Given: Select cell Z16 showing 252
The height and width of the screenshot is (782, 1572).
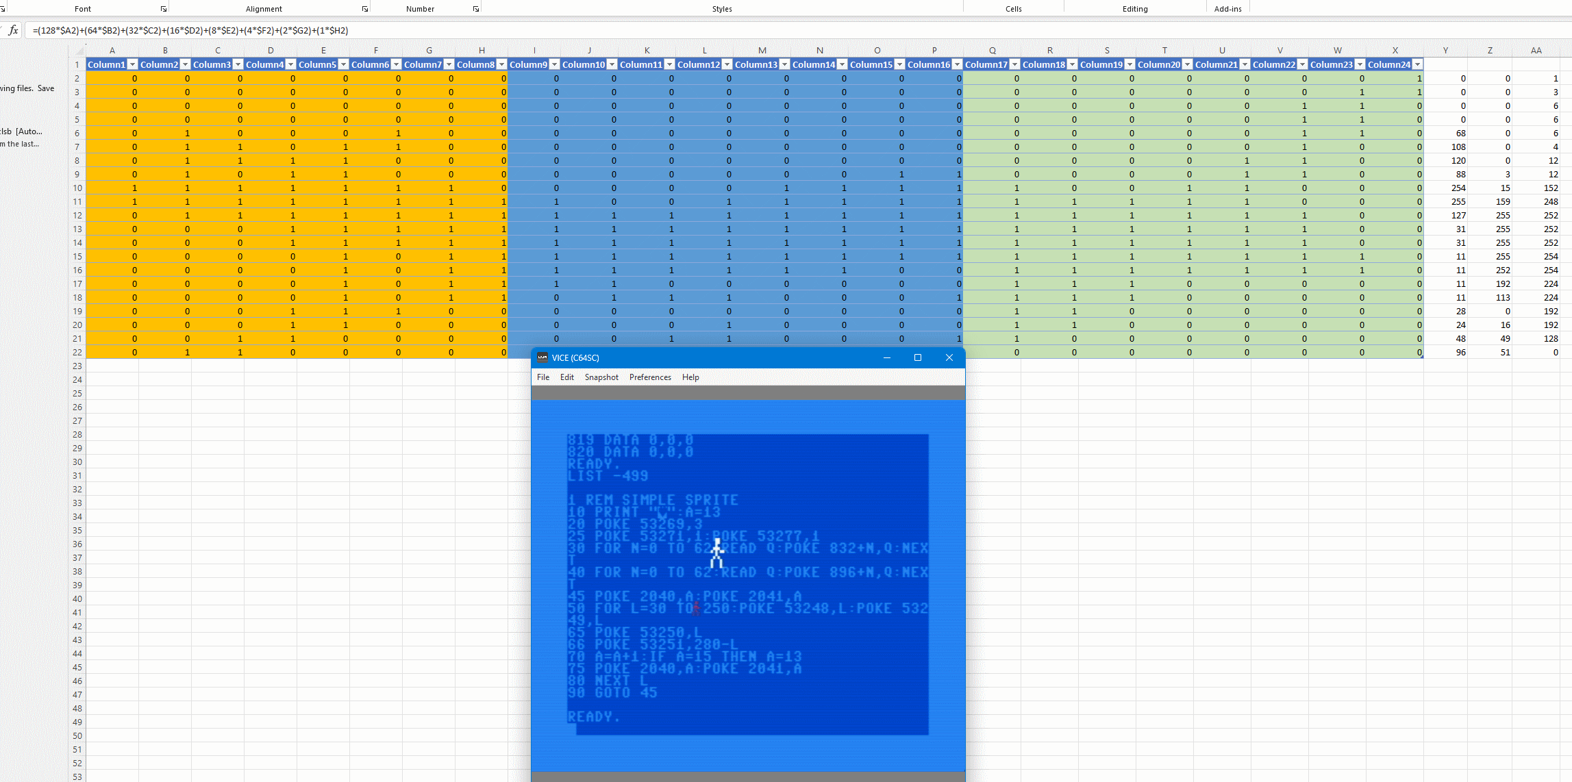Looking at the screenshot, I should 1490,270.
